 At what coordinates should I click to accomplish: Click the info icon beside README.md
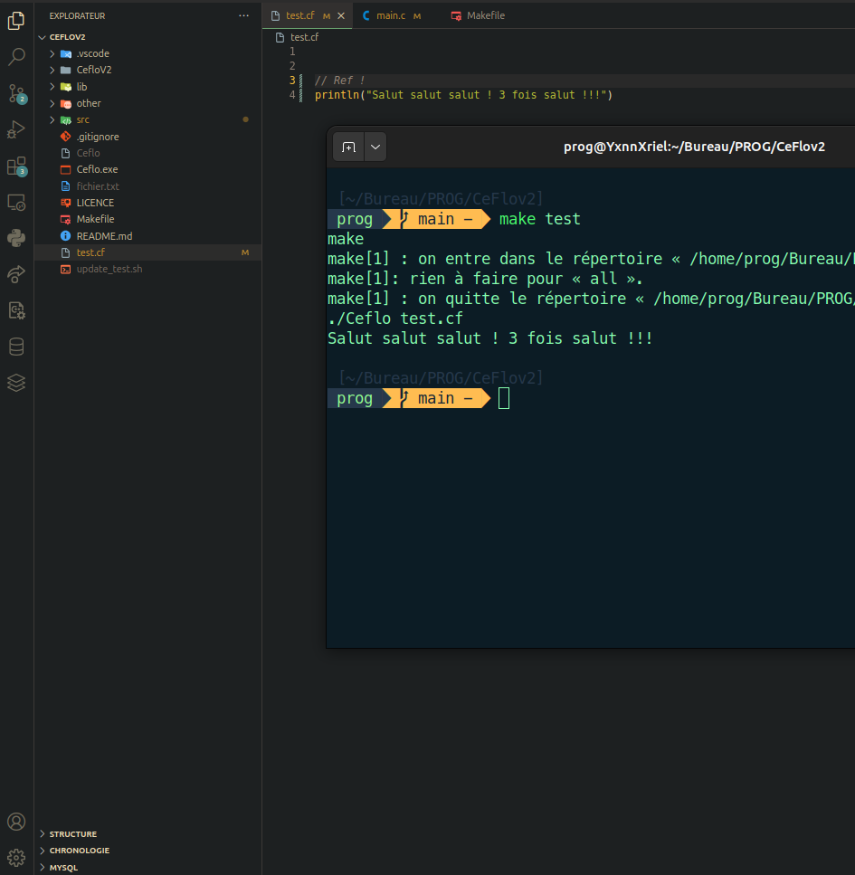65,236
